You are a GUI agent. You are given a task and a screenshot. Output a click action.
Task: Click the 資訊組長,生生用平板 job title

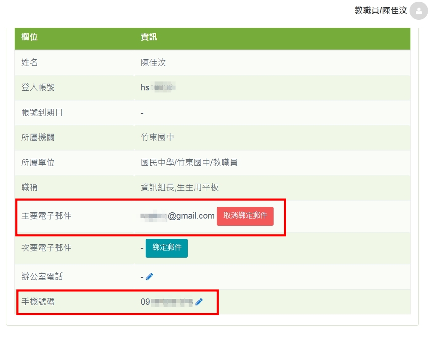[x=180, y=187]
